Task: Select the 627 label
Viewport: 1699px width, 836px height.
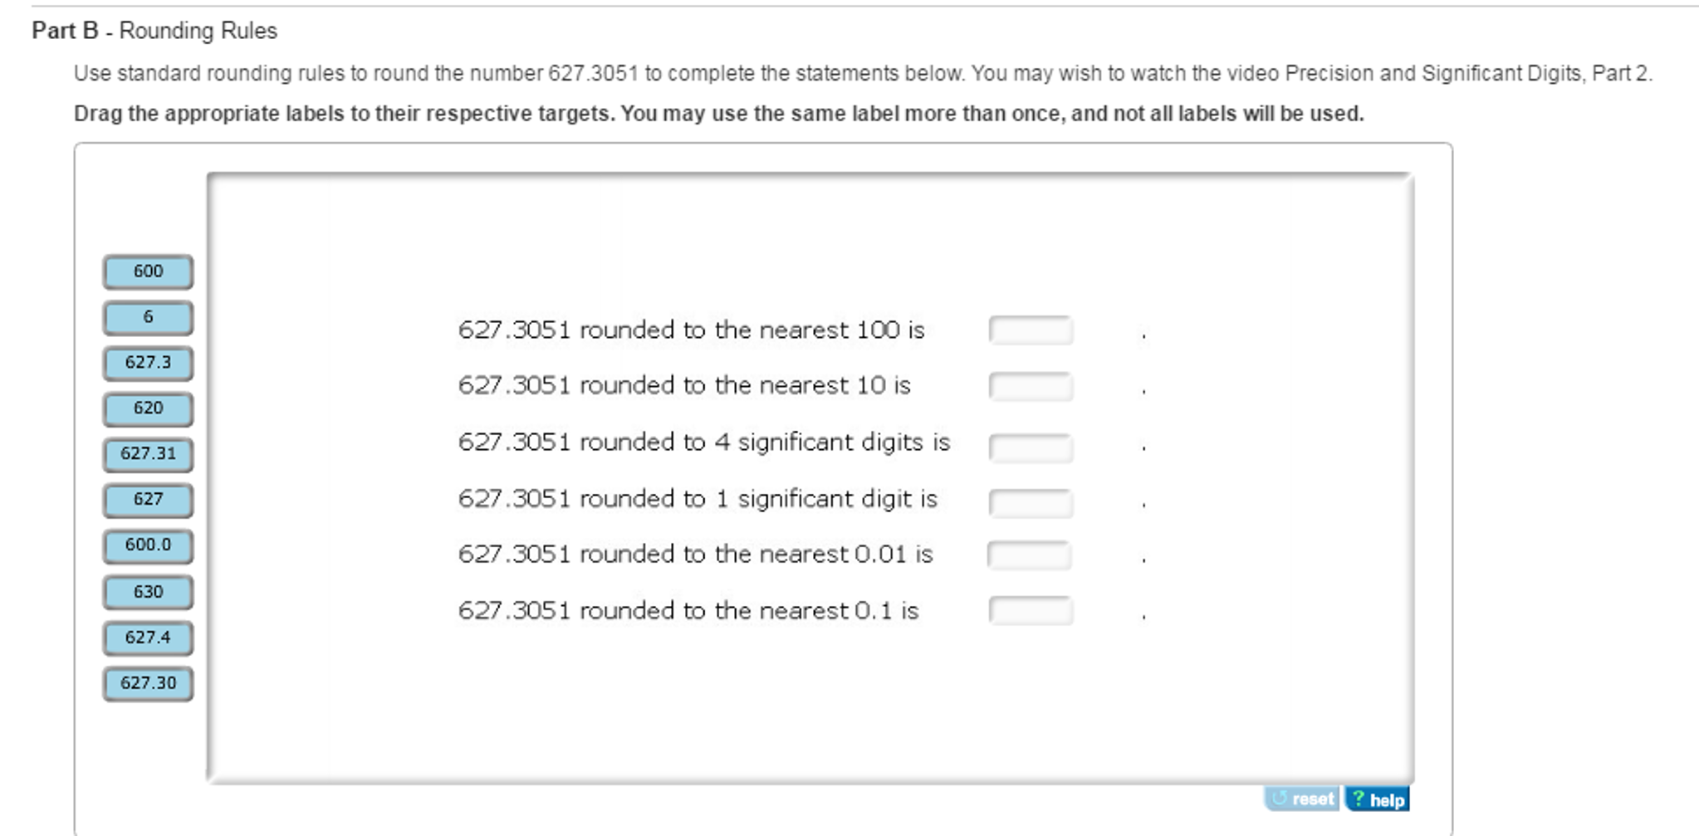Action: point(146,500)
